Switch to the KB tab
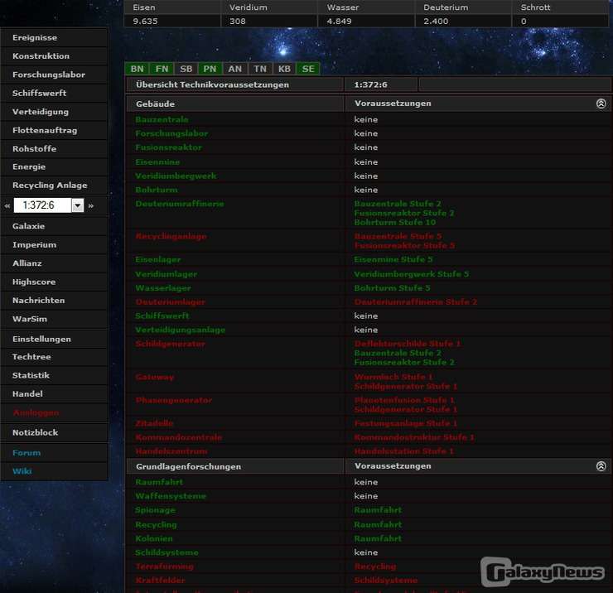The image size is (613, 593). point(284,69)
